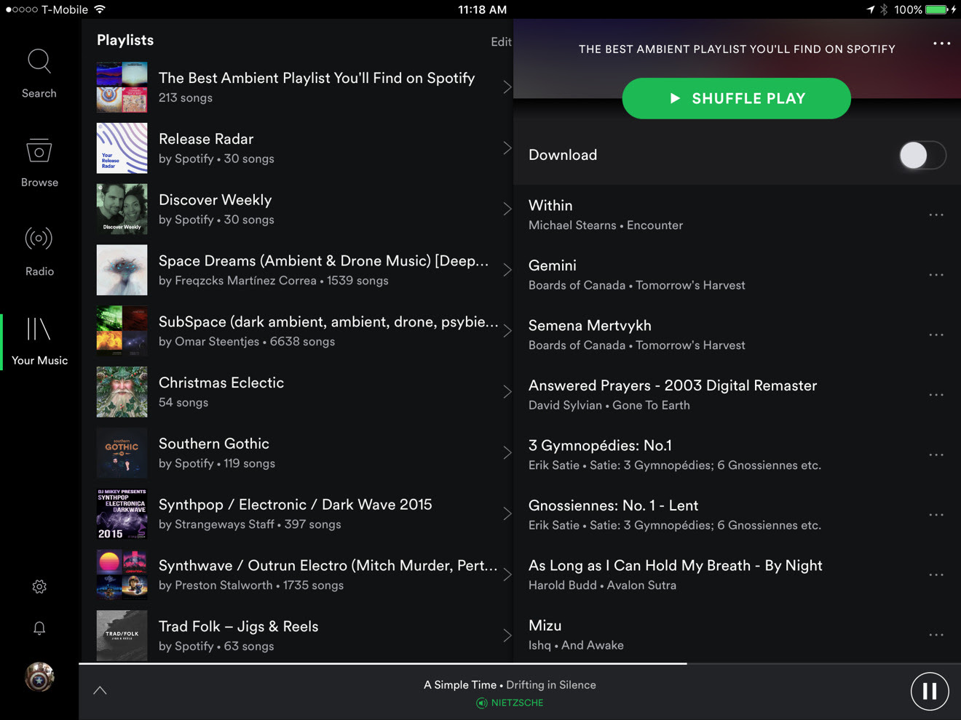Start Shuffle Play for the playlist

[x=736, y=98]
